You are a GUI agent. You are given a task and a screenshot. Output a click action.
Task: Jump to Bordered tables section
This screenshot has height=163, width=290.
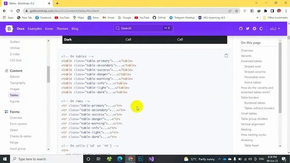pos(255,103)
